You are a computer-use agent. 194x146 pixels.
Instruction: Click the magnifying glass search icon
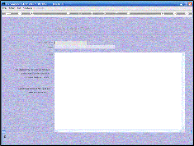pos(32,14)
